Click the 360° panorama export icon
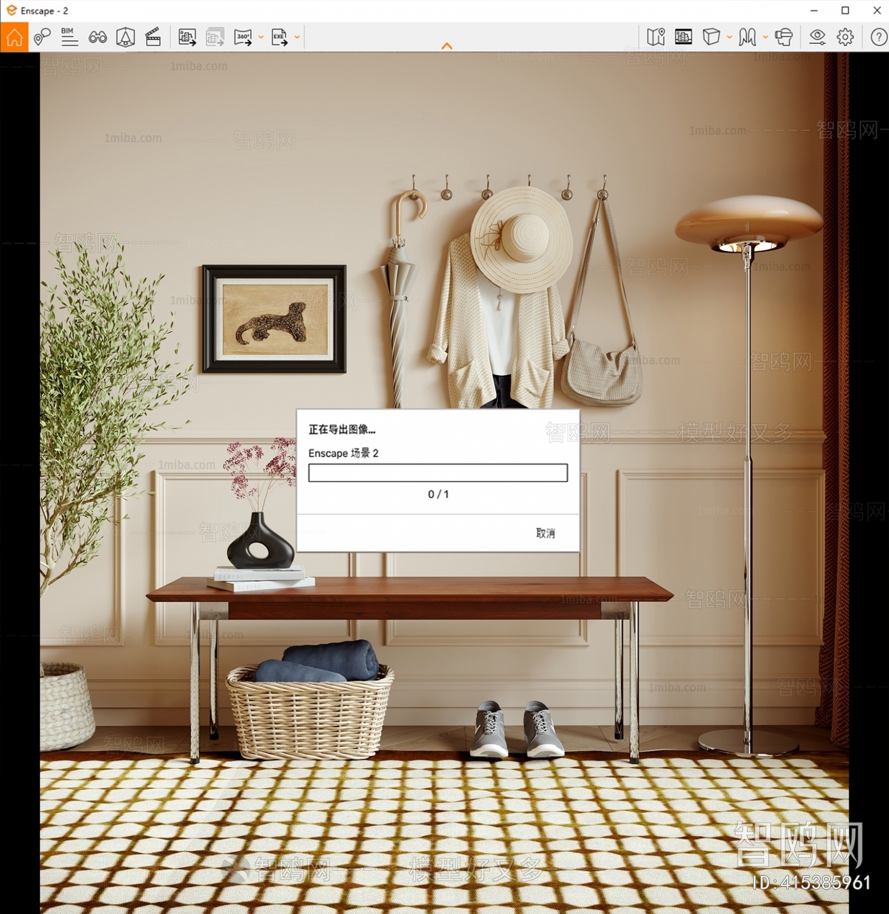889x914 pixels. (243, 37)
